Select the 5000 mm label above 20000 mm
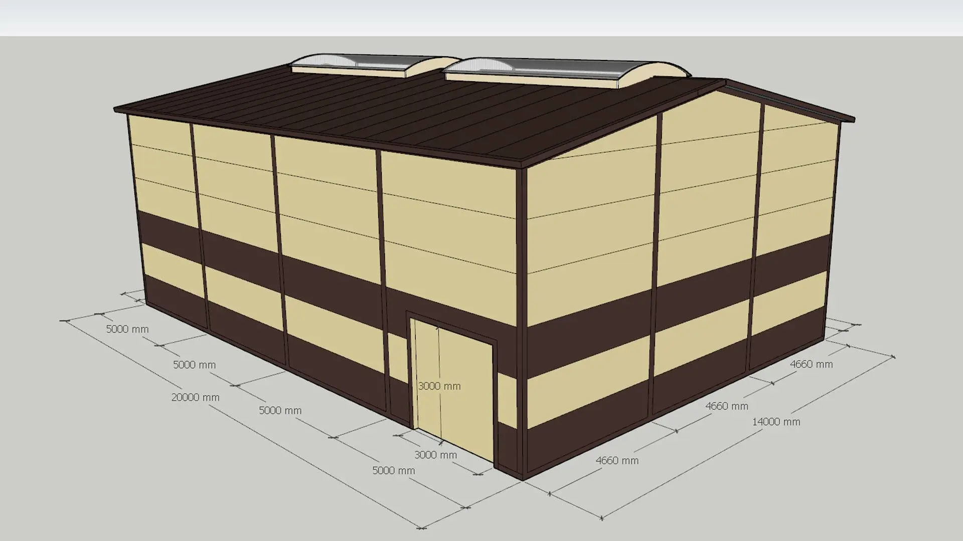The height and width of the screenshot is (541, 963). coord(194,365)
